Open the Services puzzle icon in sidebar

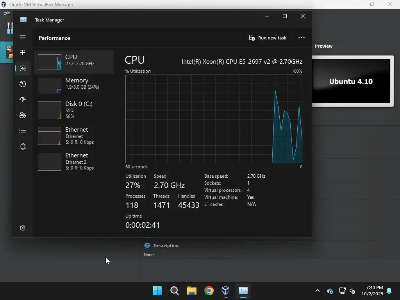(x=23, y=146)
